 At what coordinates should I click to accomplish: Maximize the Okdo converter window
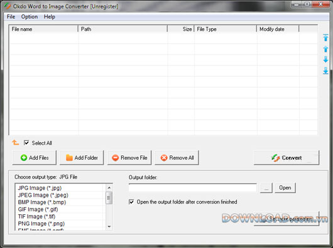click(307, 4)
